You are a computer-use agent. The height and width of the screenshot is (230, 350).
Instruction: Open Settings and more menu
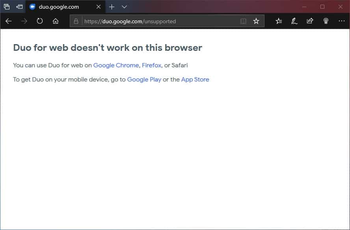tap(341, 21)
